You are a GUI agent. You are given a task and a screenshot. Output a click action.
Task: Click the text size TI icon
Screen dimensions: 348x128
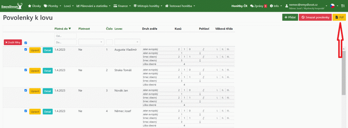[x=343, y=6]
